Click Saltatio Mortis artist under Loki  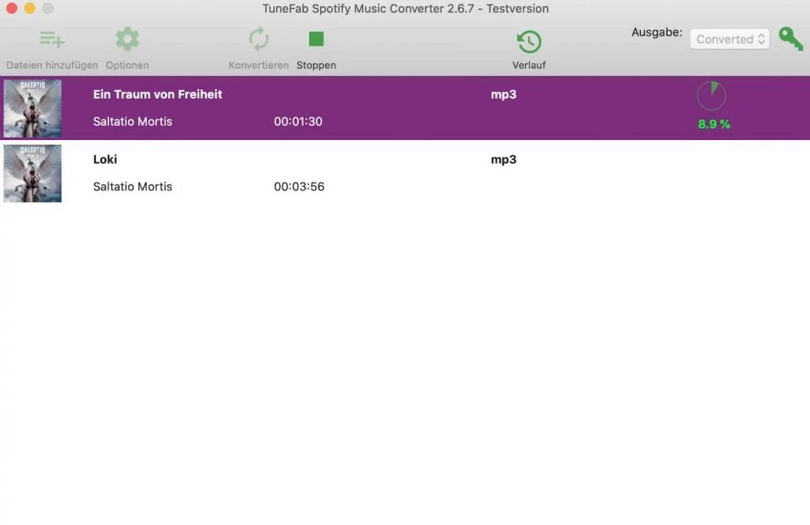pos(133,187)
